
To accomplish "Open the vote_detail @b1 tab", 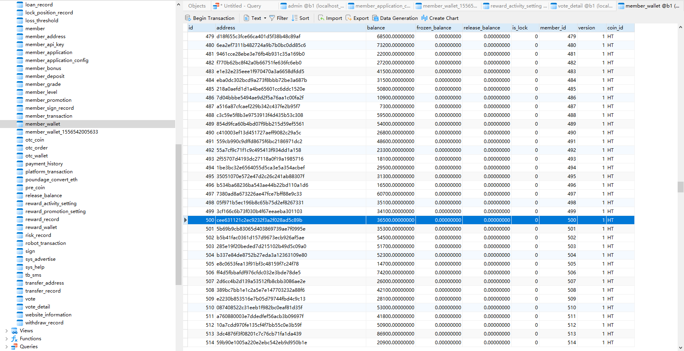I will coord(582,6).
